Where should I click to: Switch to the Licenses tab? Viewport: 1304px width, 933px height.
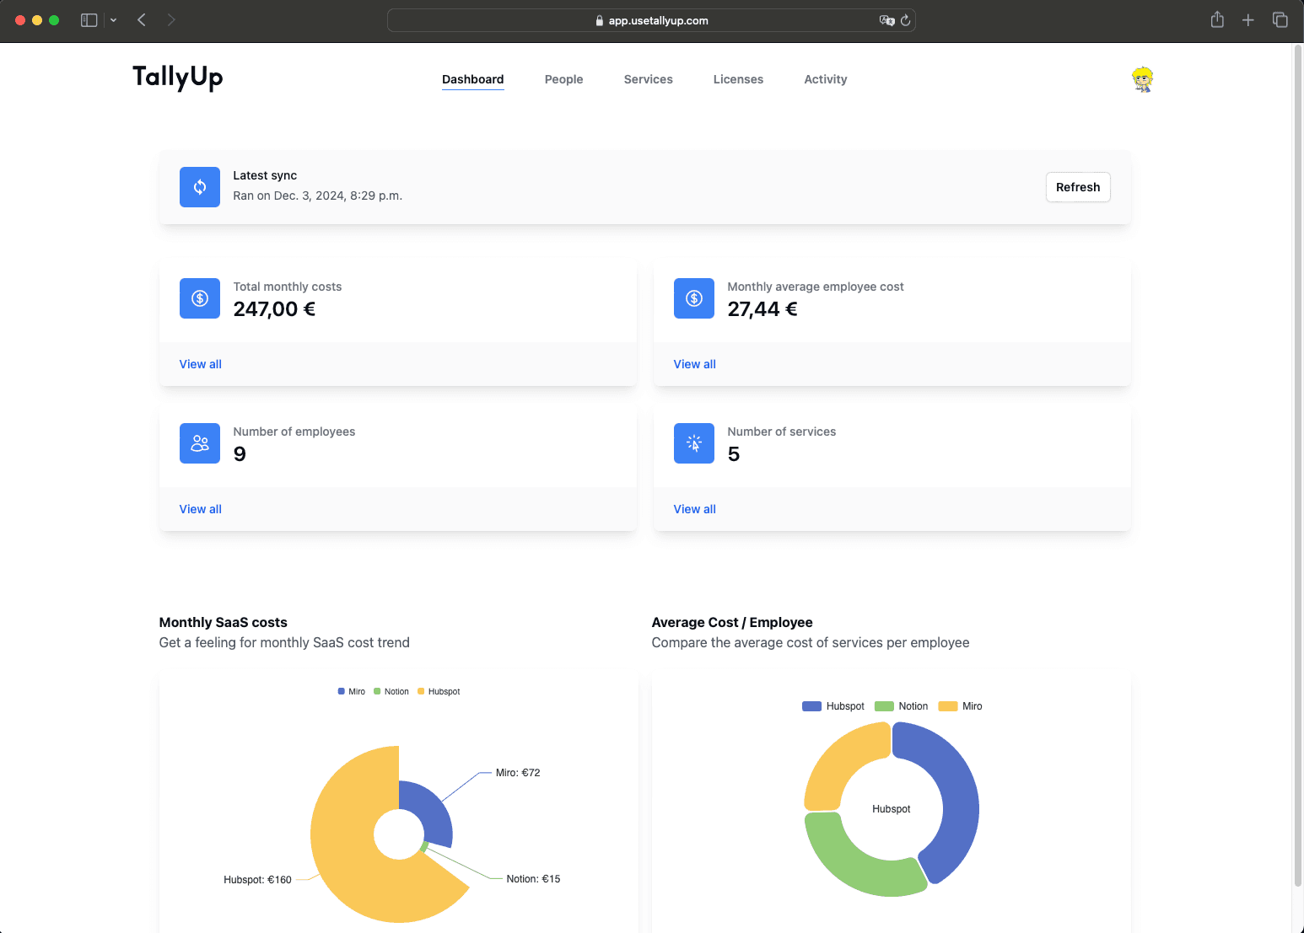click(738, 79)
